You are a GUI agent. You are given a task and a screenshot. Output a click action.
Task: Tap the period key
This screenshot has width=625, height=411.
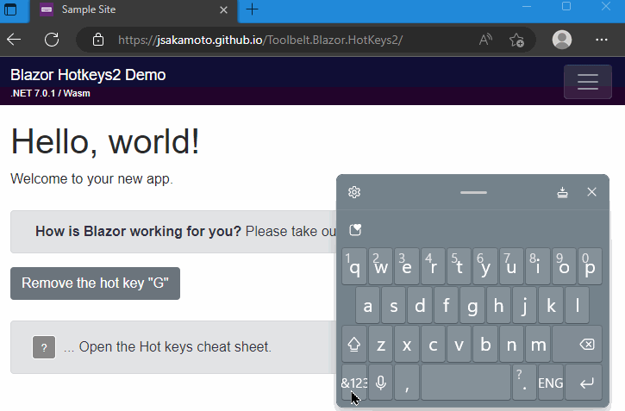(524, 383)
